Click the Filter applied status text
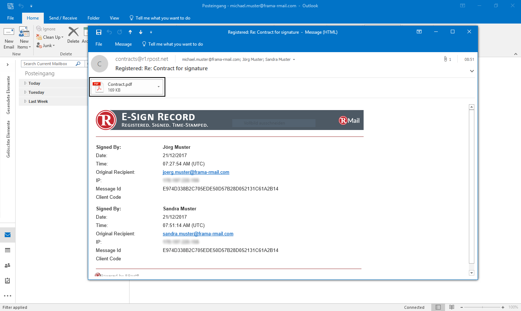This screenshot has height=311, width=521. pyautogui.click(x=15, y=307)
